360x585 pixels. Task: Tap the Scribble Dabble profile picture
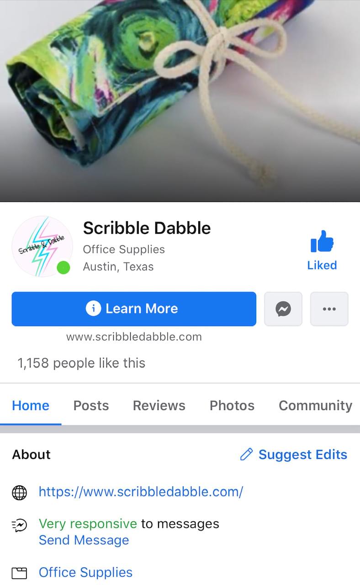click(x=42, y=246)
